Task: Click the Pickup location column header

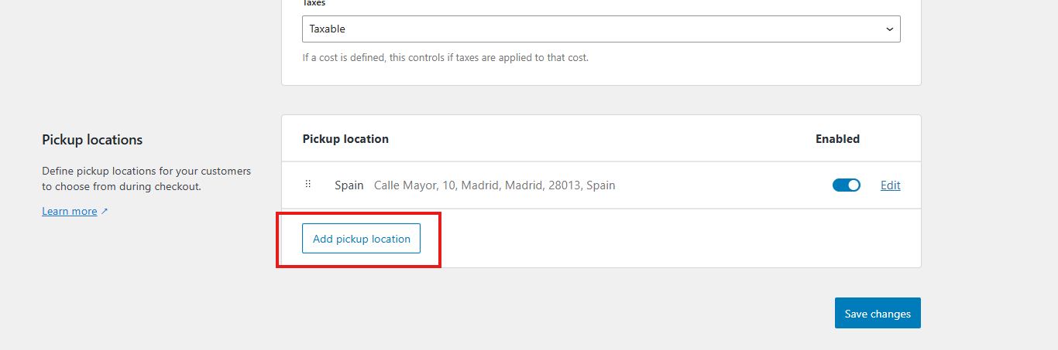Action: click(345, 139)
